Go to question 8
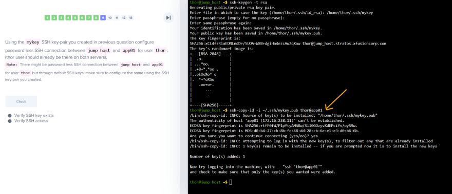 pyautogui.click(x=96, y=18)
